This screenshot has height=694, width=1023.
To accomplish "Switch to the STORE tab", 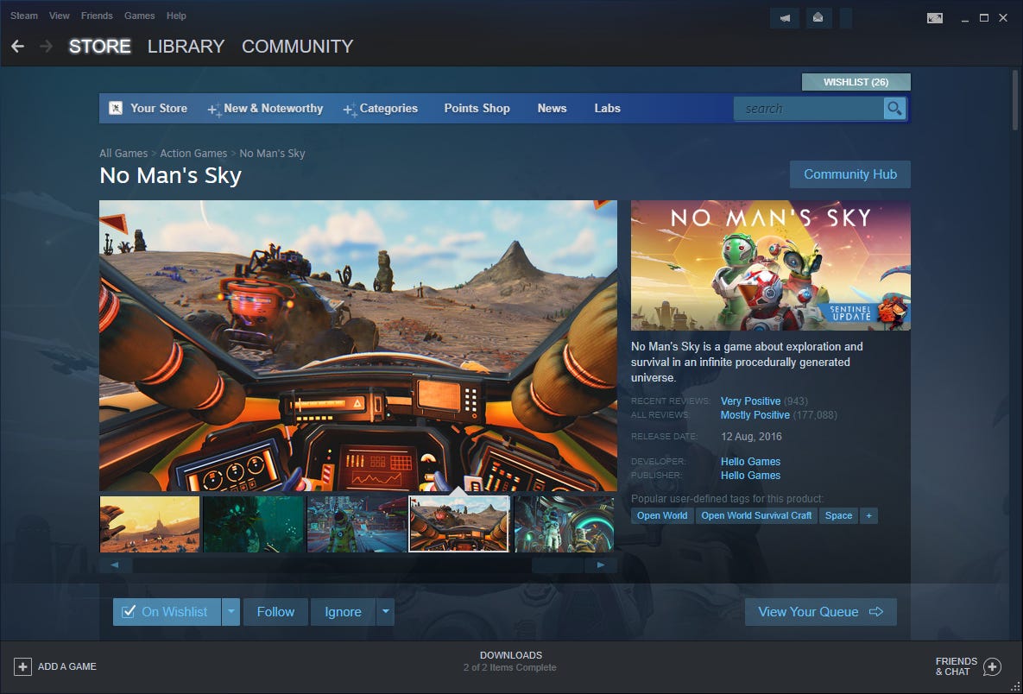I will tap(100, 47).
